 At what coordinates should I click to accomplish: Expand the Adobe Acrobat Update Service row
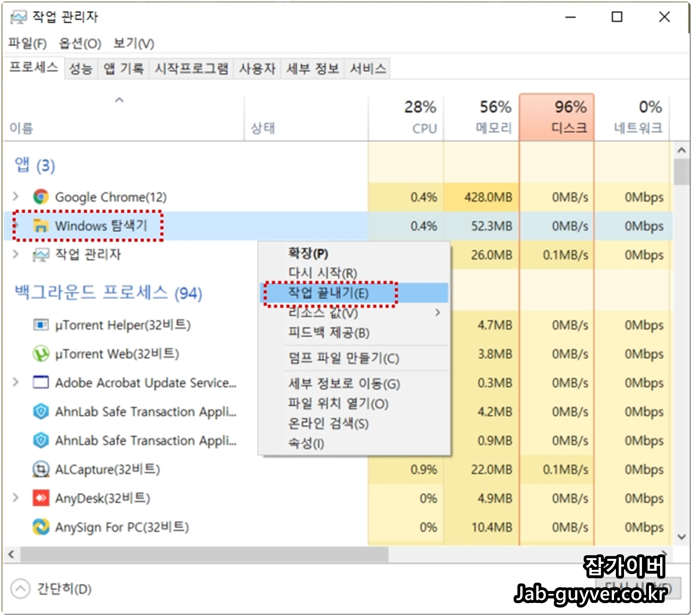coord(15,383)
